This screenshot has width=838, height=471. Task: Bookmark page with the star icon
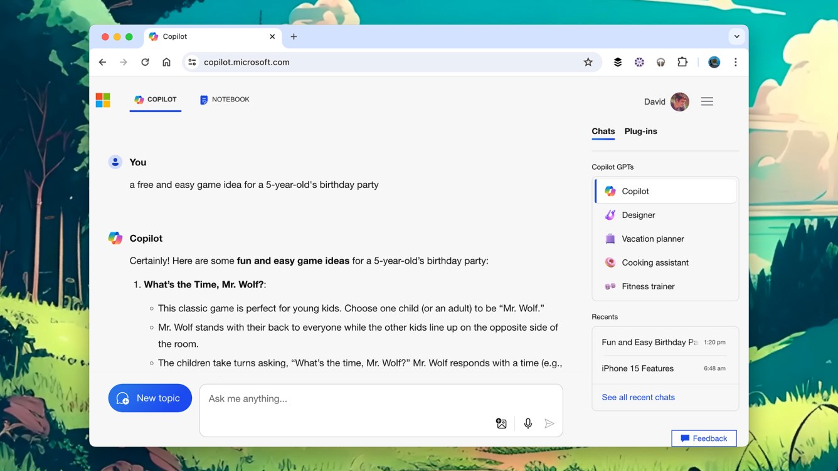point(588,62)
